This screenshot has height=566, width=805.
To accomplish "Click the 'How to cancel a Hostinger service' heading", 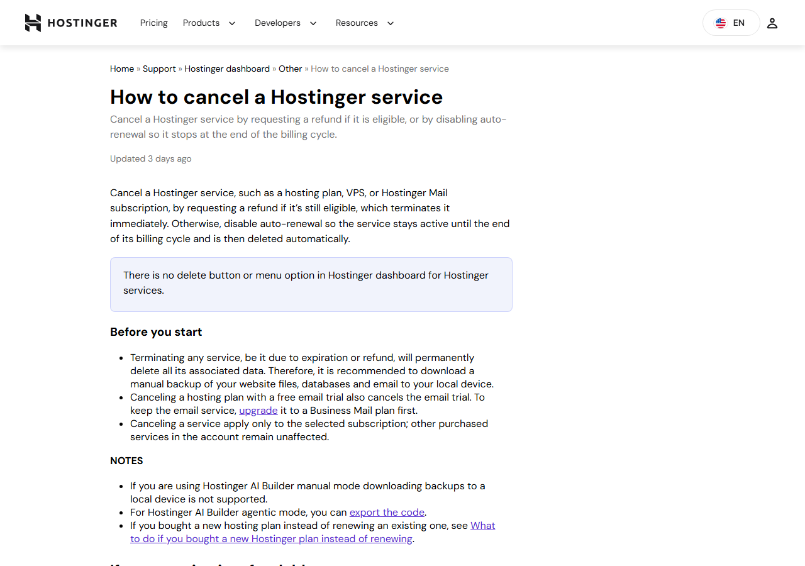I will (x=277, y=97).
